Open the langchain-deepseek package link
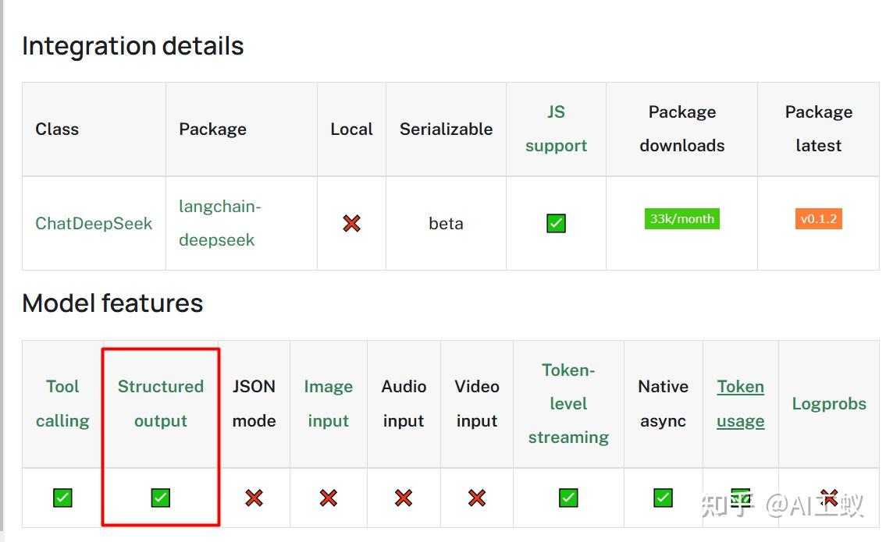 click(219, 223)
